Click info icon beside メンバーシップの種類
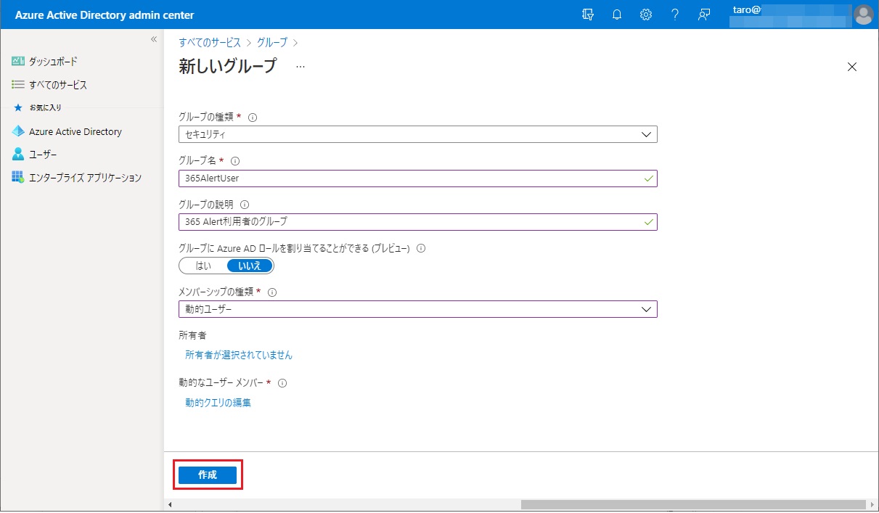Image resolution: width=879 pixels, height=513 pixels. click(273, 292)
